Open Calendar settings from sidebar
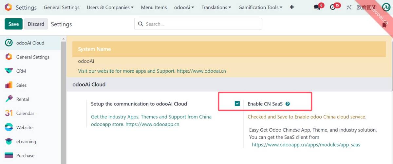This screenshot has width=393, height=164. 25,113
